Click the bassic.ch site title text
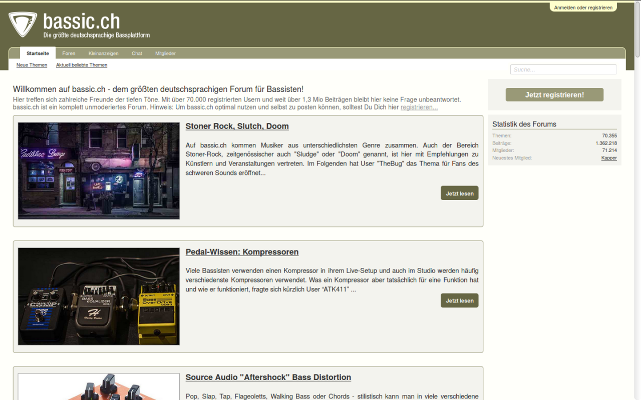Image resolution: width=641 pixels, height=400 pixels. 82,21
